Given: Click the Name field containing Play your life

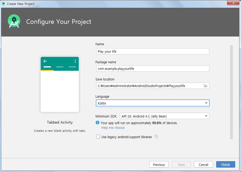Looking at the screenshot, I should tap(153, 51).
